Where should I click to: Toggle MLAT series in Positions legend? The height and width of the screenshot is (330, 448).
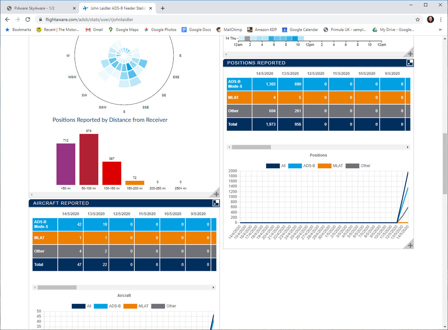pyautogui.click(x=330, y=166)
